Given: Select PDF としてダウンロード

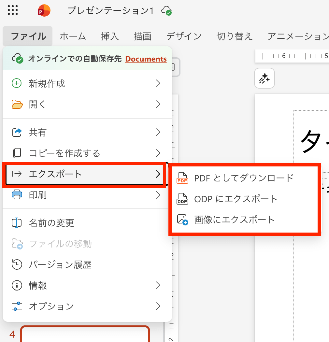Looking at the screenshot, I should click(244, 178).
